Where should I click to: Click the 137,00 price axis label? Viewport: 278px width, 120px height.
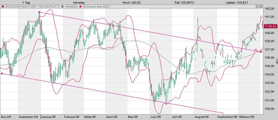[x=269, y=49]
